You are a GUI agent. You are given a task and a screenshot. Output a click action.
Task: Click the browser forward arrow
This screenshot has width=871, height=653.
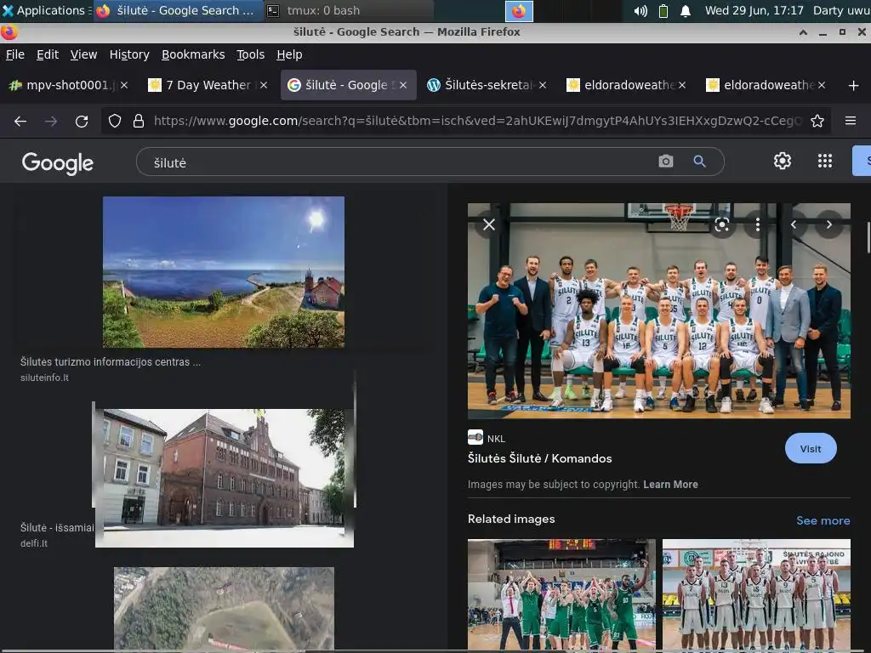coord(51,121)
